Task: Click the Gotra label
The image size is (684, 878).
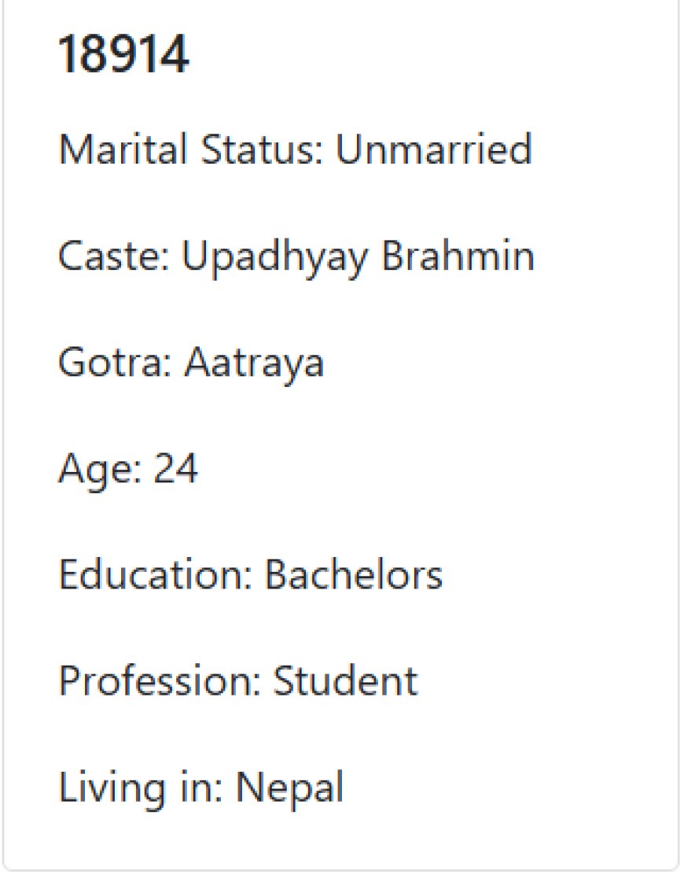Action: 115,362
